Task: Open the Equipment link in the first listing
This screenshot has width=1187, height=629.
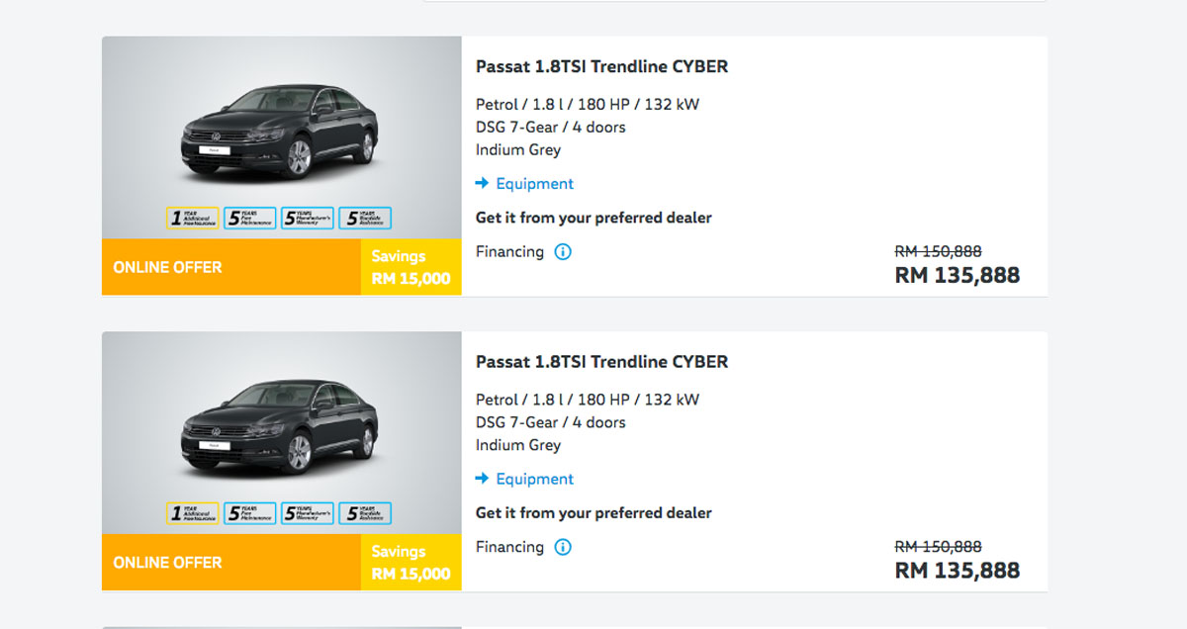Action: click(x=534, y=184)
